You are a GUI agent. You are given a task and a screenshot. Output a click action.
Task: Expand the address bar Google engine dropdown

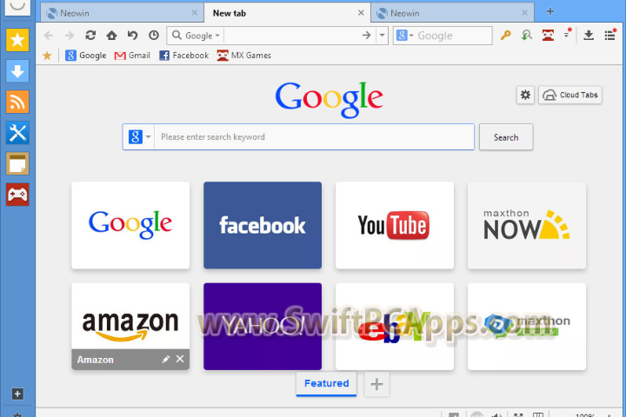(x=217, y=36)
